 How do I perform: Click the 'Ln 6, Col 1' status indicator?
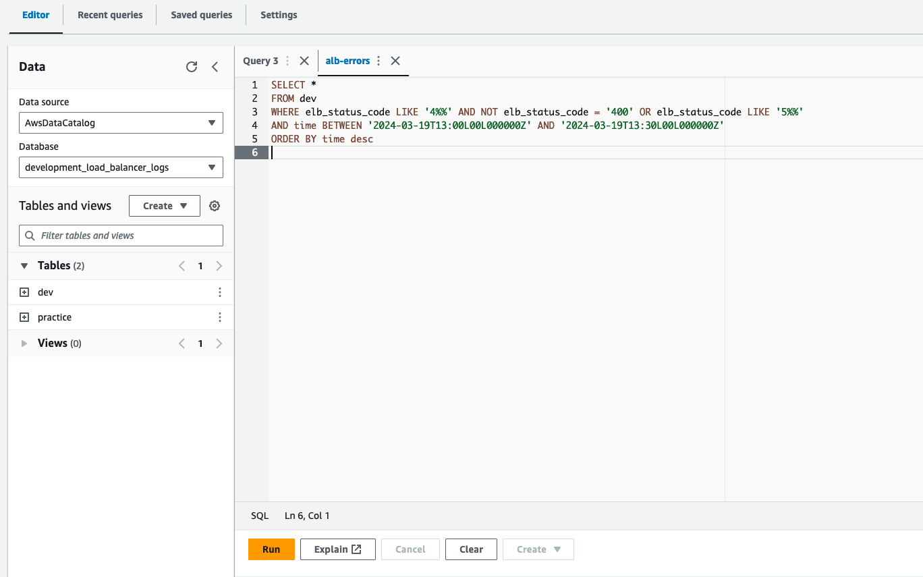tap(307, 516)
